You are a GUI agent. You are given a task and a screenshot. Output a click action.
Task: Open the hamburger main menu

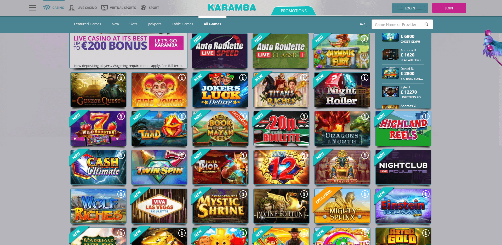point(33,8)
